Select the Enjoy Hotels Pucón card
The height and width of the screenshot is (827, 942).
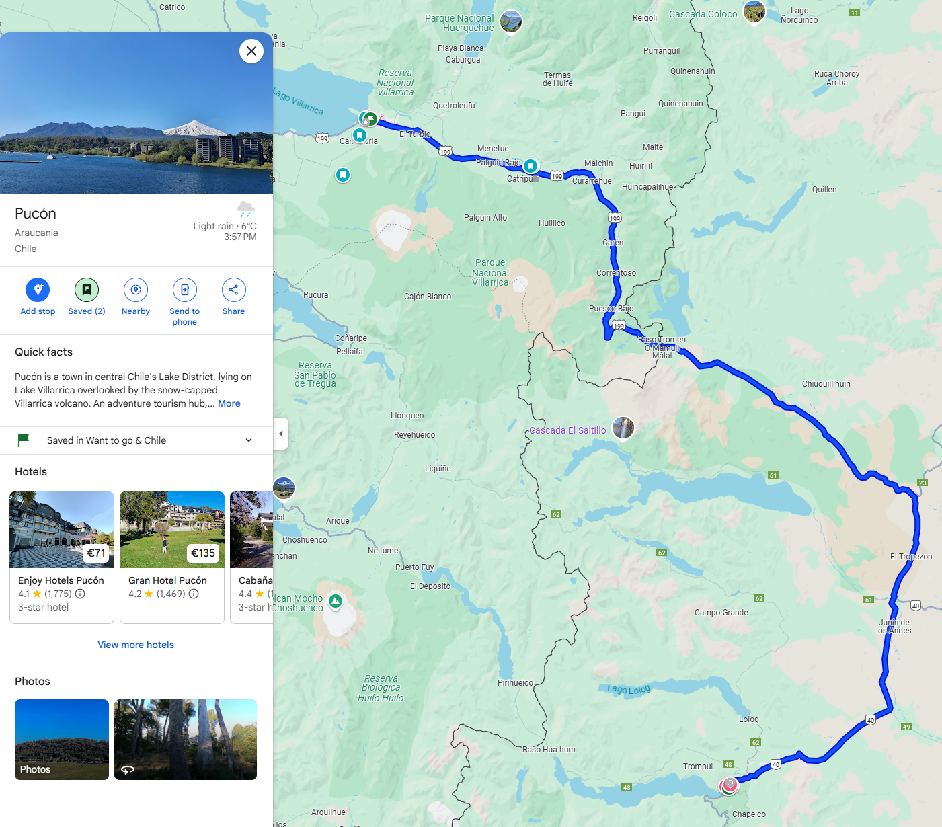(x=62, y=557)
